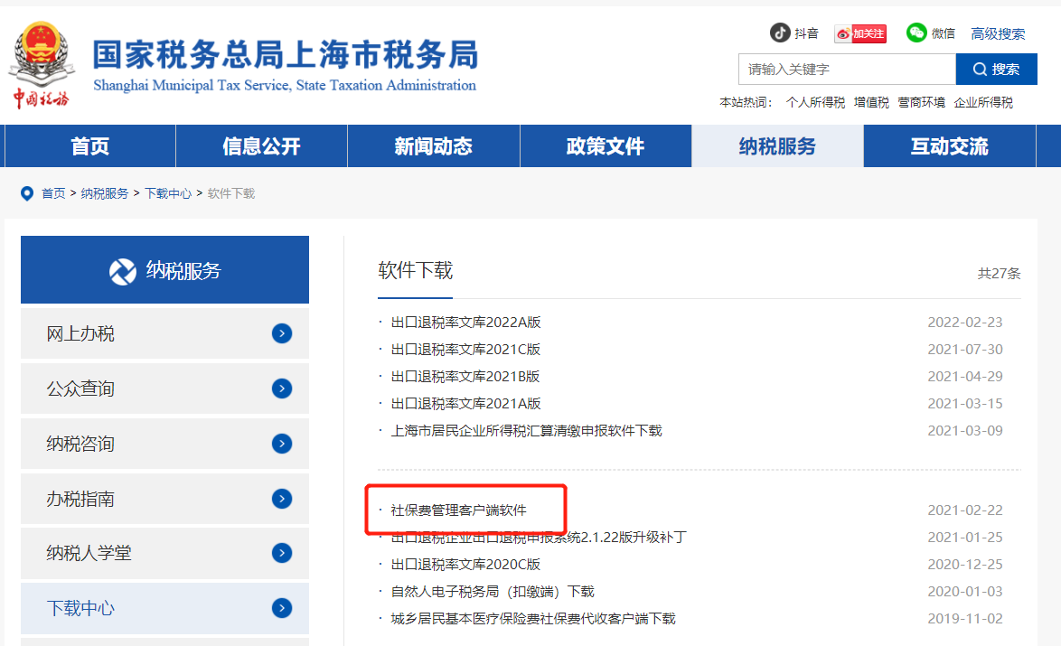Expand 公众查询 with its arrow icon
1061x646 pixels.
click(x=282, y=389)
